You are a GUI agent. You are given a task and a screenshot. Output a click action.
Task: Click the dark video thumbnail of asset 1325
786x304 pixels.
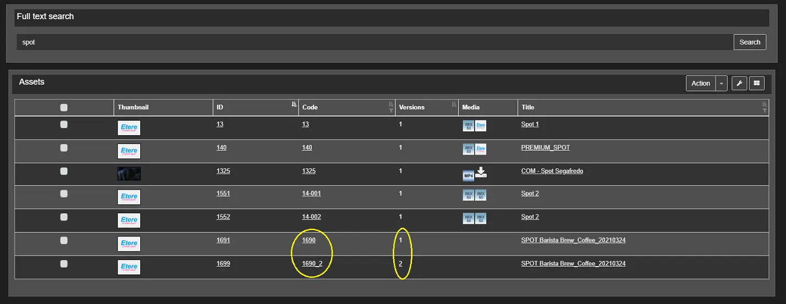click(129, 174)
